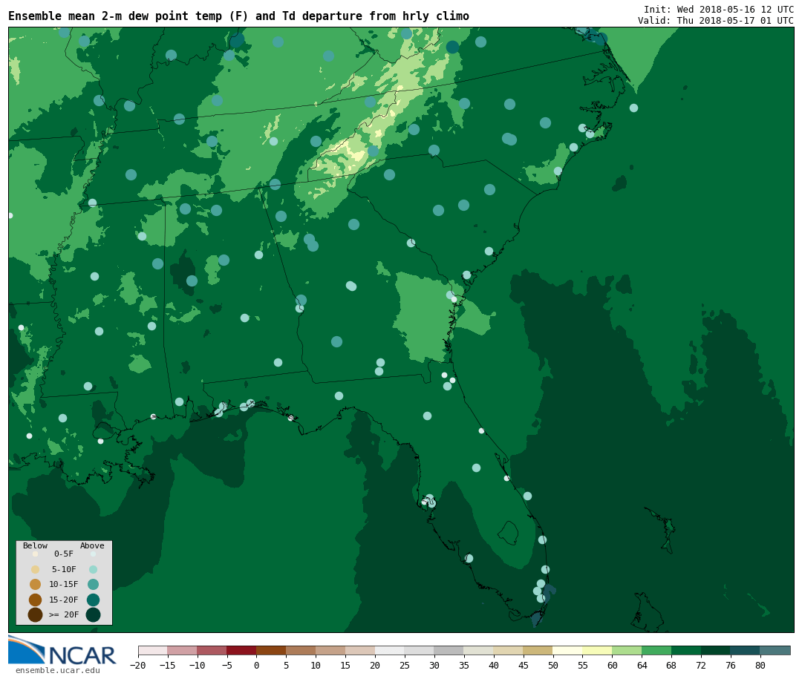Click the "5-10F" legend label
Viewport: 802px width, 679px height.
pyautogui.click(x=64, y=570)
